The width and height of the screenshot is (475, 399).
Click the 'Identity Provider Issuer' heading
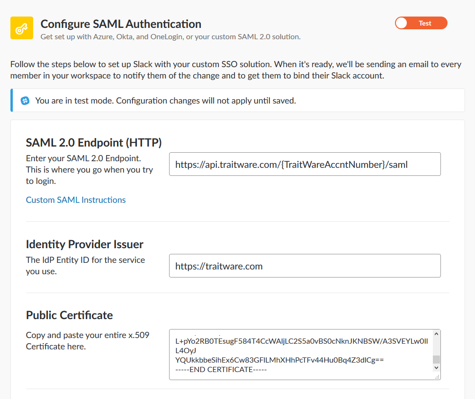(84, 244)
